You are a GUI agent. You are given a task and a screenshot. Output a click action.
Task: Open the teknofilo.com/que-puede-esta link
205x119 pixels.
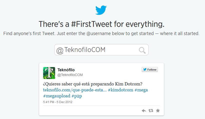(x=75, y=90)
